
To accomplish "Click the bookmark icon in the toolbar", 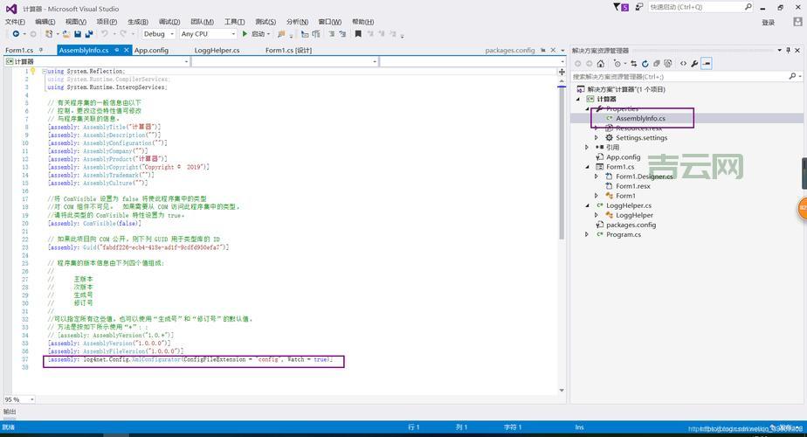I will [x=358, y=34].
